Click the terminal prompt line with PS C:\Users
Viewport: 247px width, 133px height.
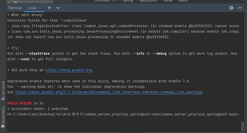point(123,114)
